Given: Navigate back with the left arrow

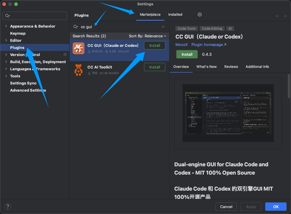Looking at the screenshot, I should tap(277, 16).
